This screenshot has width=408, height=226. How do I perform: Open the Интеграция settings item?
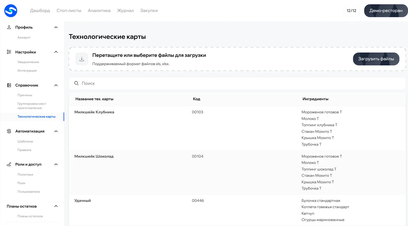point(27,71)
